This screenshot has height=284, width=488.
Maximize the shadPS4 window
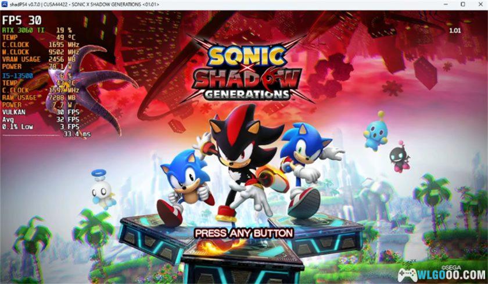click(x=463, y=4)
